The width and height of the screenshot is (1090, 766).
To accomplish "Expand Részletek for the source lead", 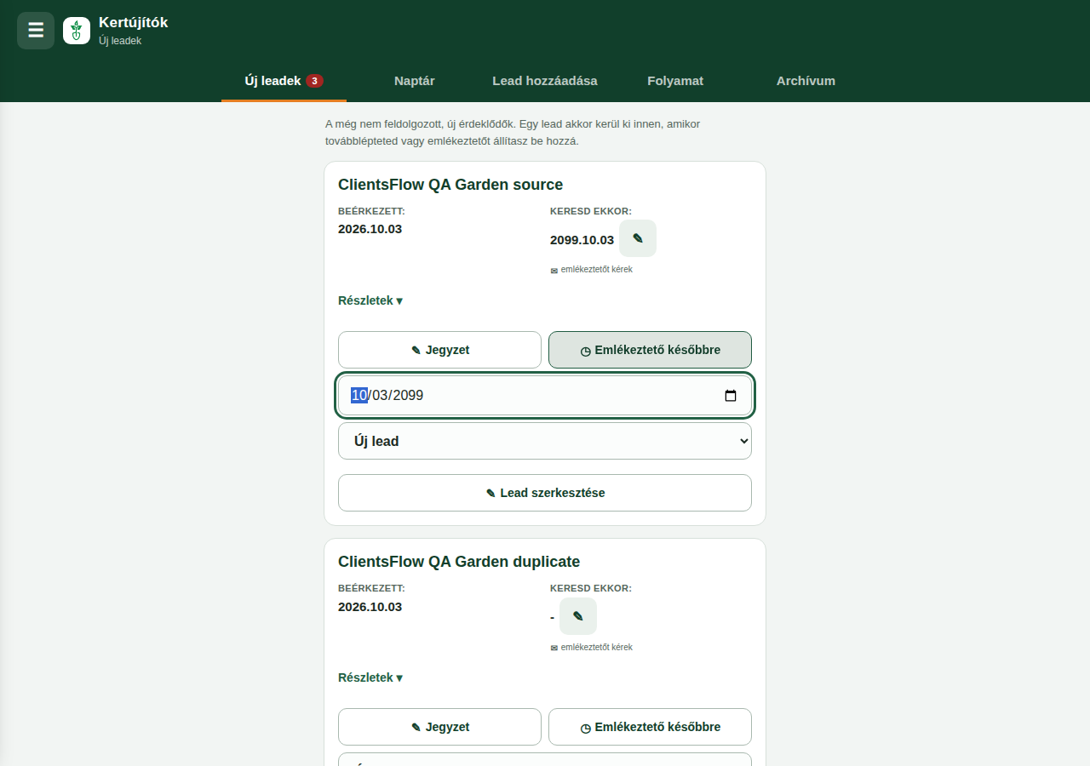I will click(x=370, y=300).
